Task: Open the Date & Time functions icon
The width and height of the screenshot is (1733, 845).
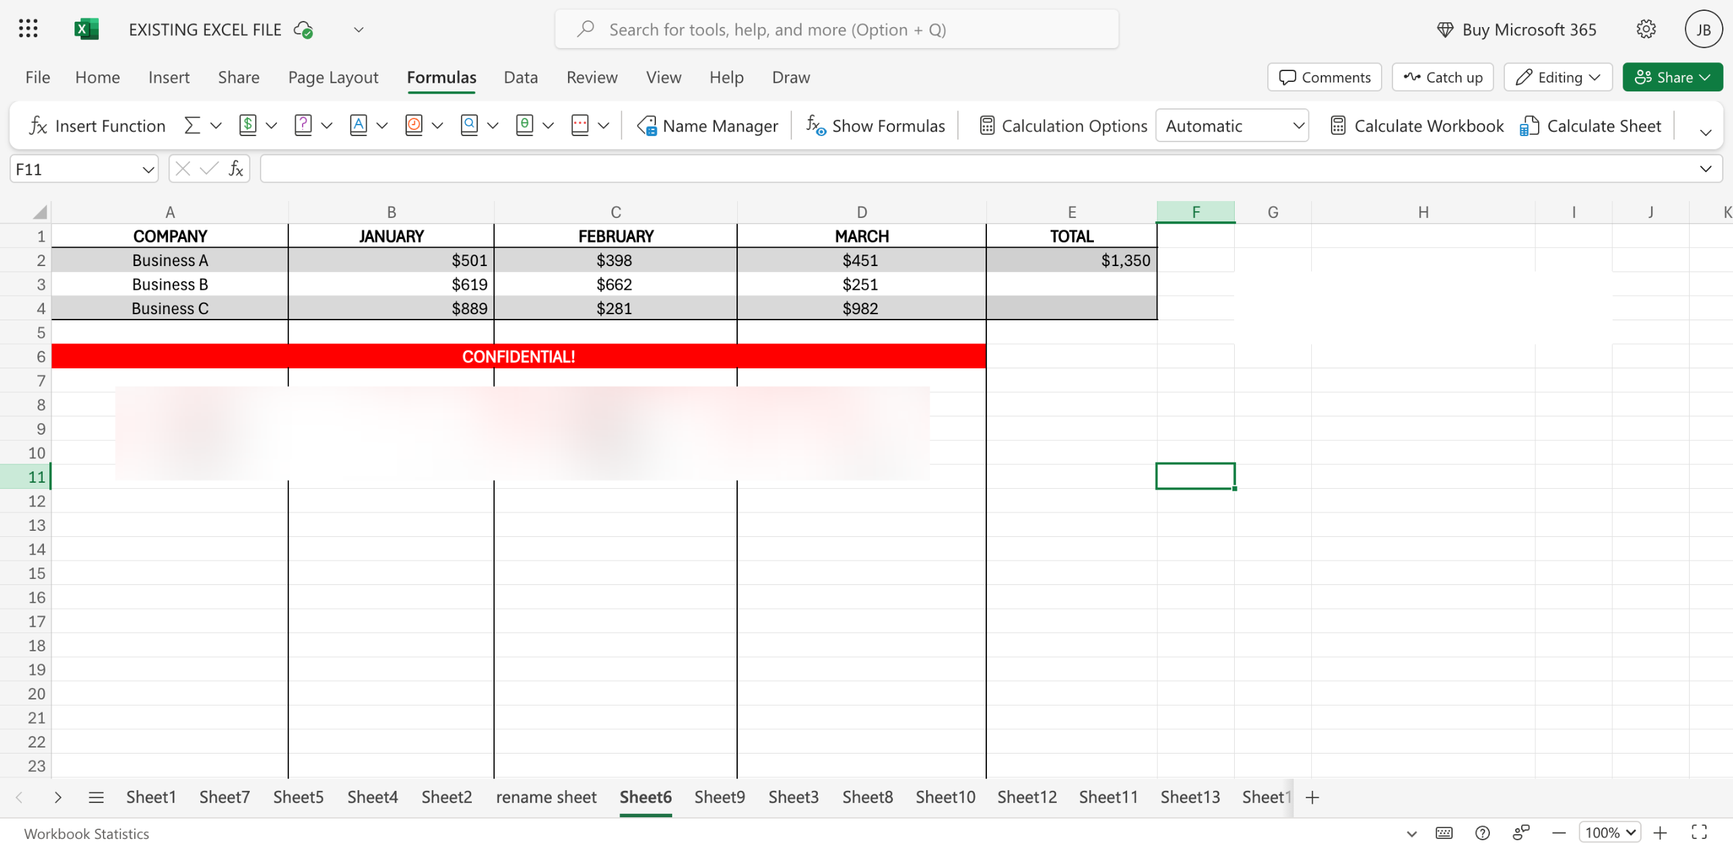Action: [414, 126]
